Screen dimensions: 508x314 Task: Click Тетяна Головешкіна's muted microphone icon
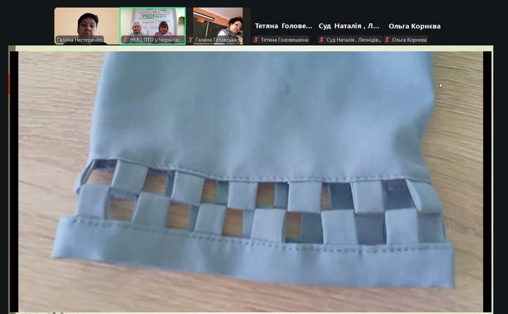(257, 40)
